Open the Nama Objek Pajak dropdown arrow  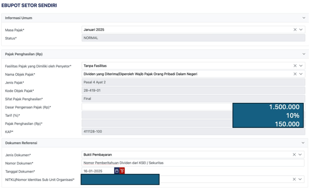[x=301, y=74]
